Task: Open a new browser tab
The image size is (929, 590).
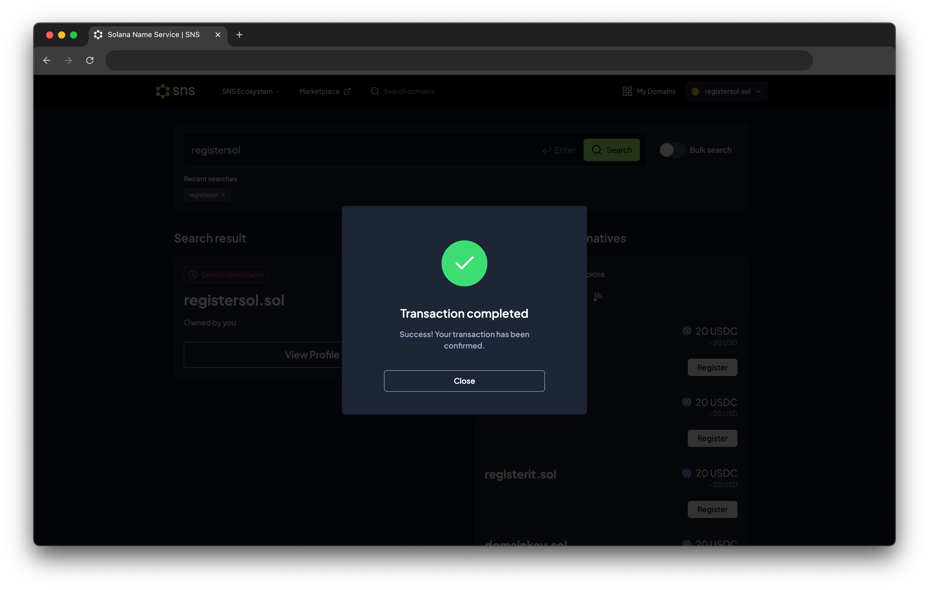Action: [x=239, y=35]
